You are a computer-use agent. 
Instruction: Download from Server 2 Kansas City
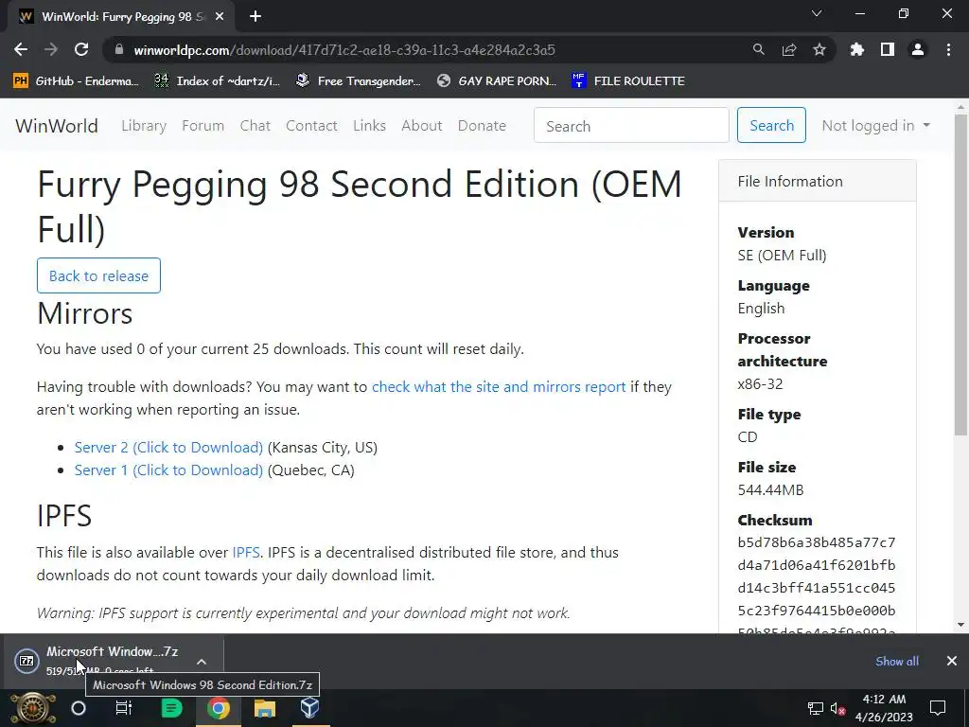(x=168, y=448)
